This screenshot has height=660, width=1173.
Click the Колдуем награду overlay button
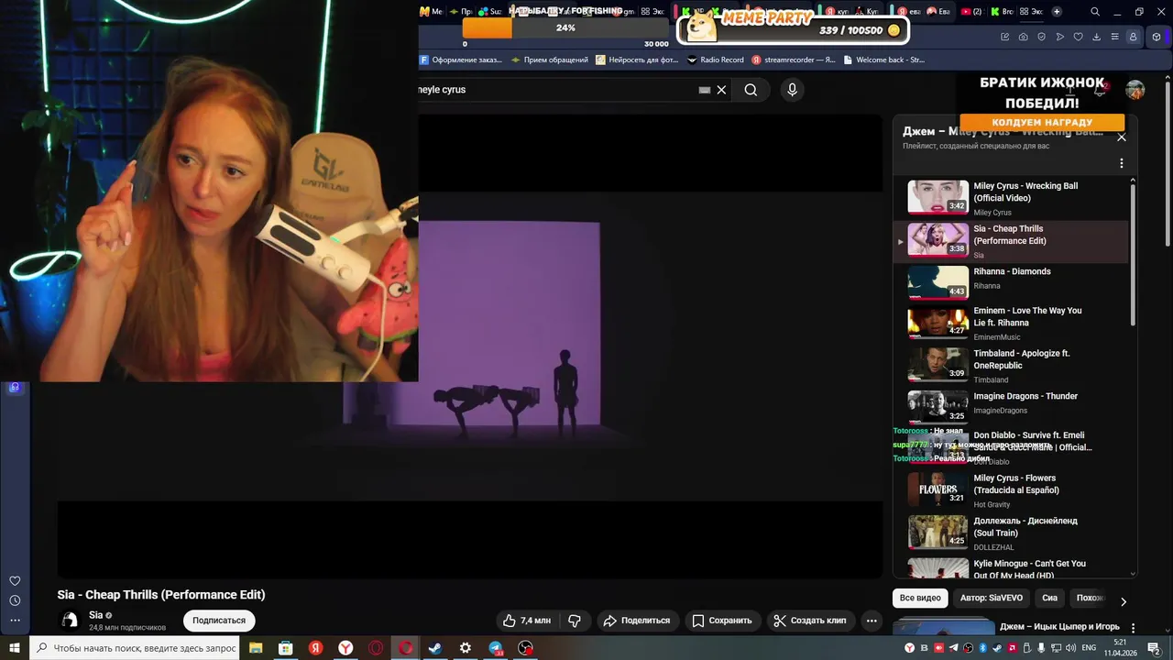[x=1042, y=122]
